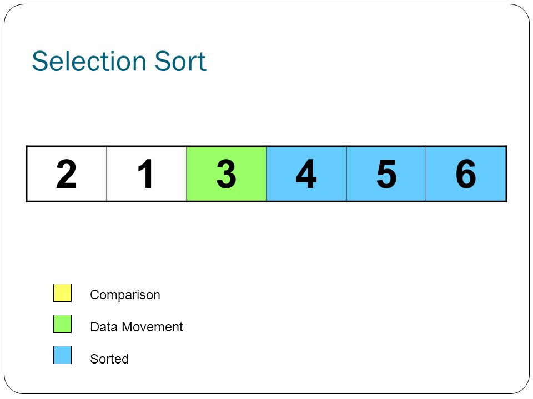Select the white cell containing 1
The image size is (533, 399).
tap(147, 173)
